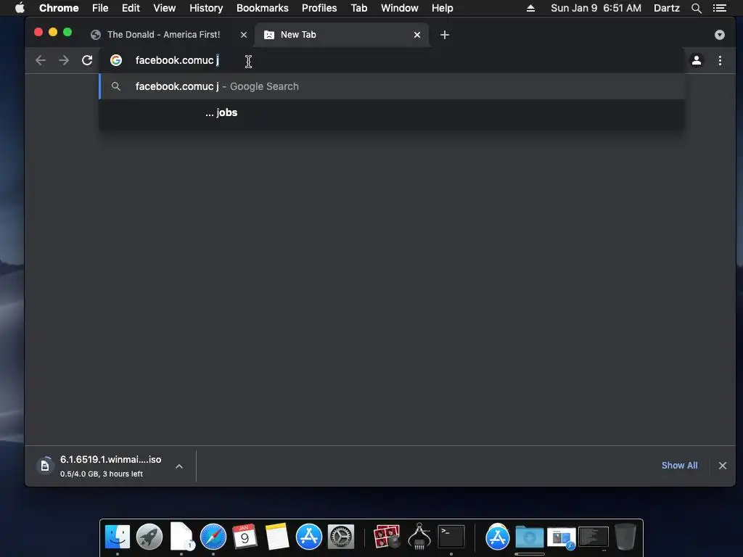
Task: Switch to The Donald - America First! tab
Action: pos(163,35)
